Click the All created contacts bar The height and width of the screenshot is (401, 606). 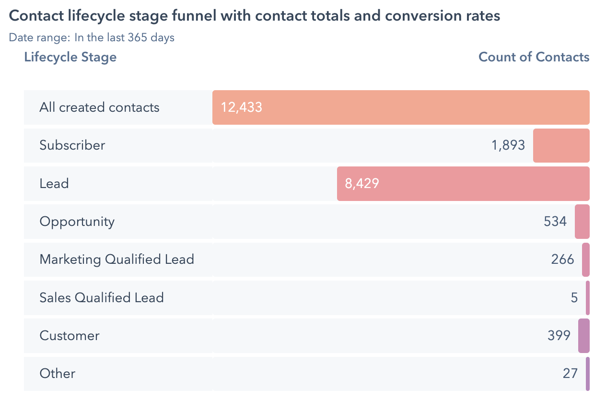click(x=401, y=107)
